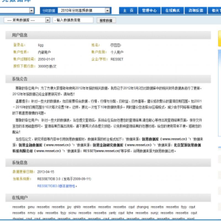Go to the 管理中心 tab
221x221 pixels.
(x=149, y=10)
